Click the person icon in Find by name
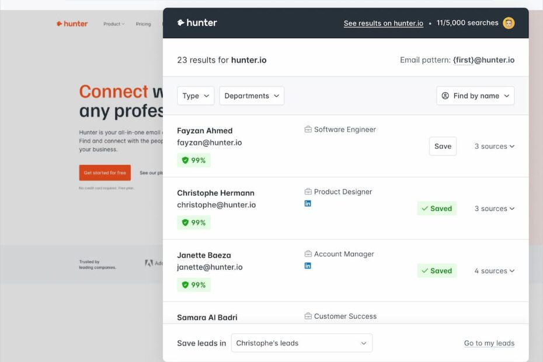543x362 pixels. [x=445, y=95]
